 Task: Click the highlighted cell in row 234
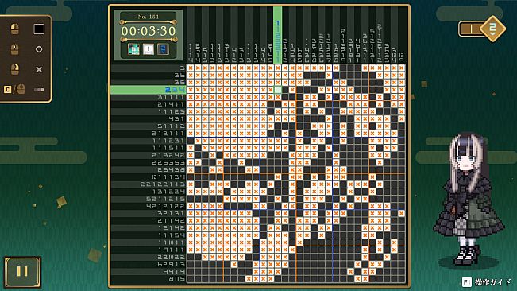pos(278,90)
